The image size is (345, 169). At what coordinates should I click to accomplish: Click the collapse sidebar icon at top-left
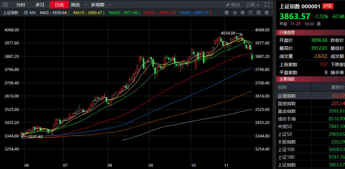click(x=6, y=5)
